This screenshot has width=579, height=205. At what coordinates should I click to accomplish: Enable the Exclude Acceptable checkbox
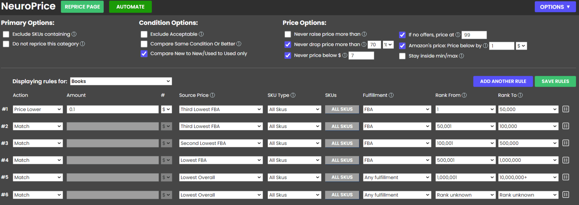[144, 34]
